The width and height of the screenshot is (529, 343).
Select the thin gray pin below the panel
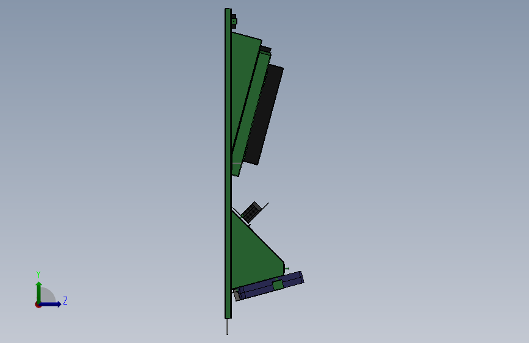[x=228, y=327]
